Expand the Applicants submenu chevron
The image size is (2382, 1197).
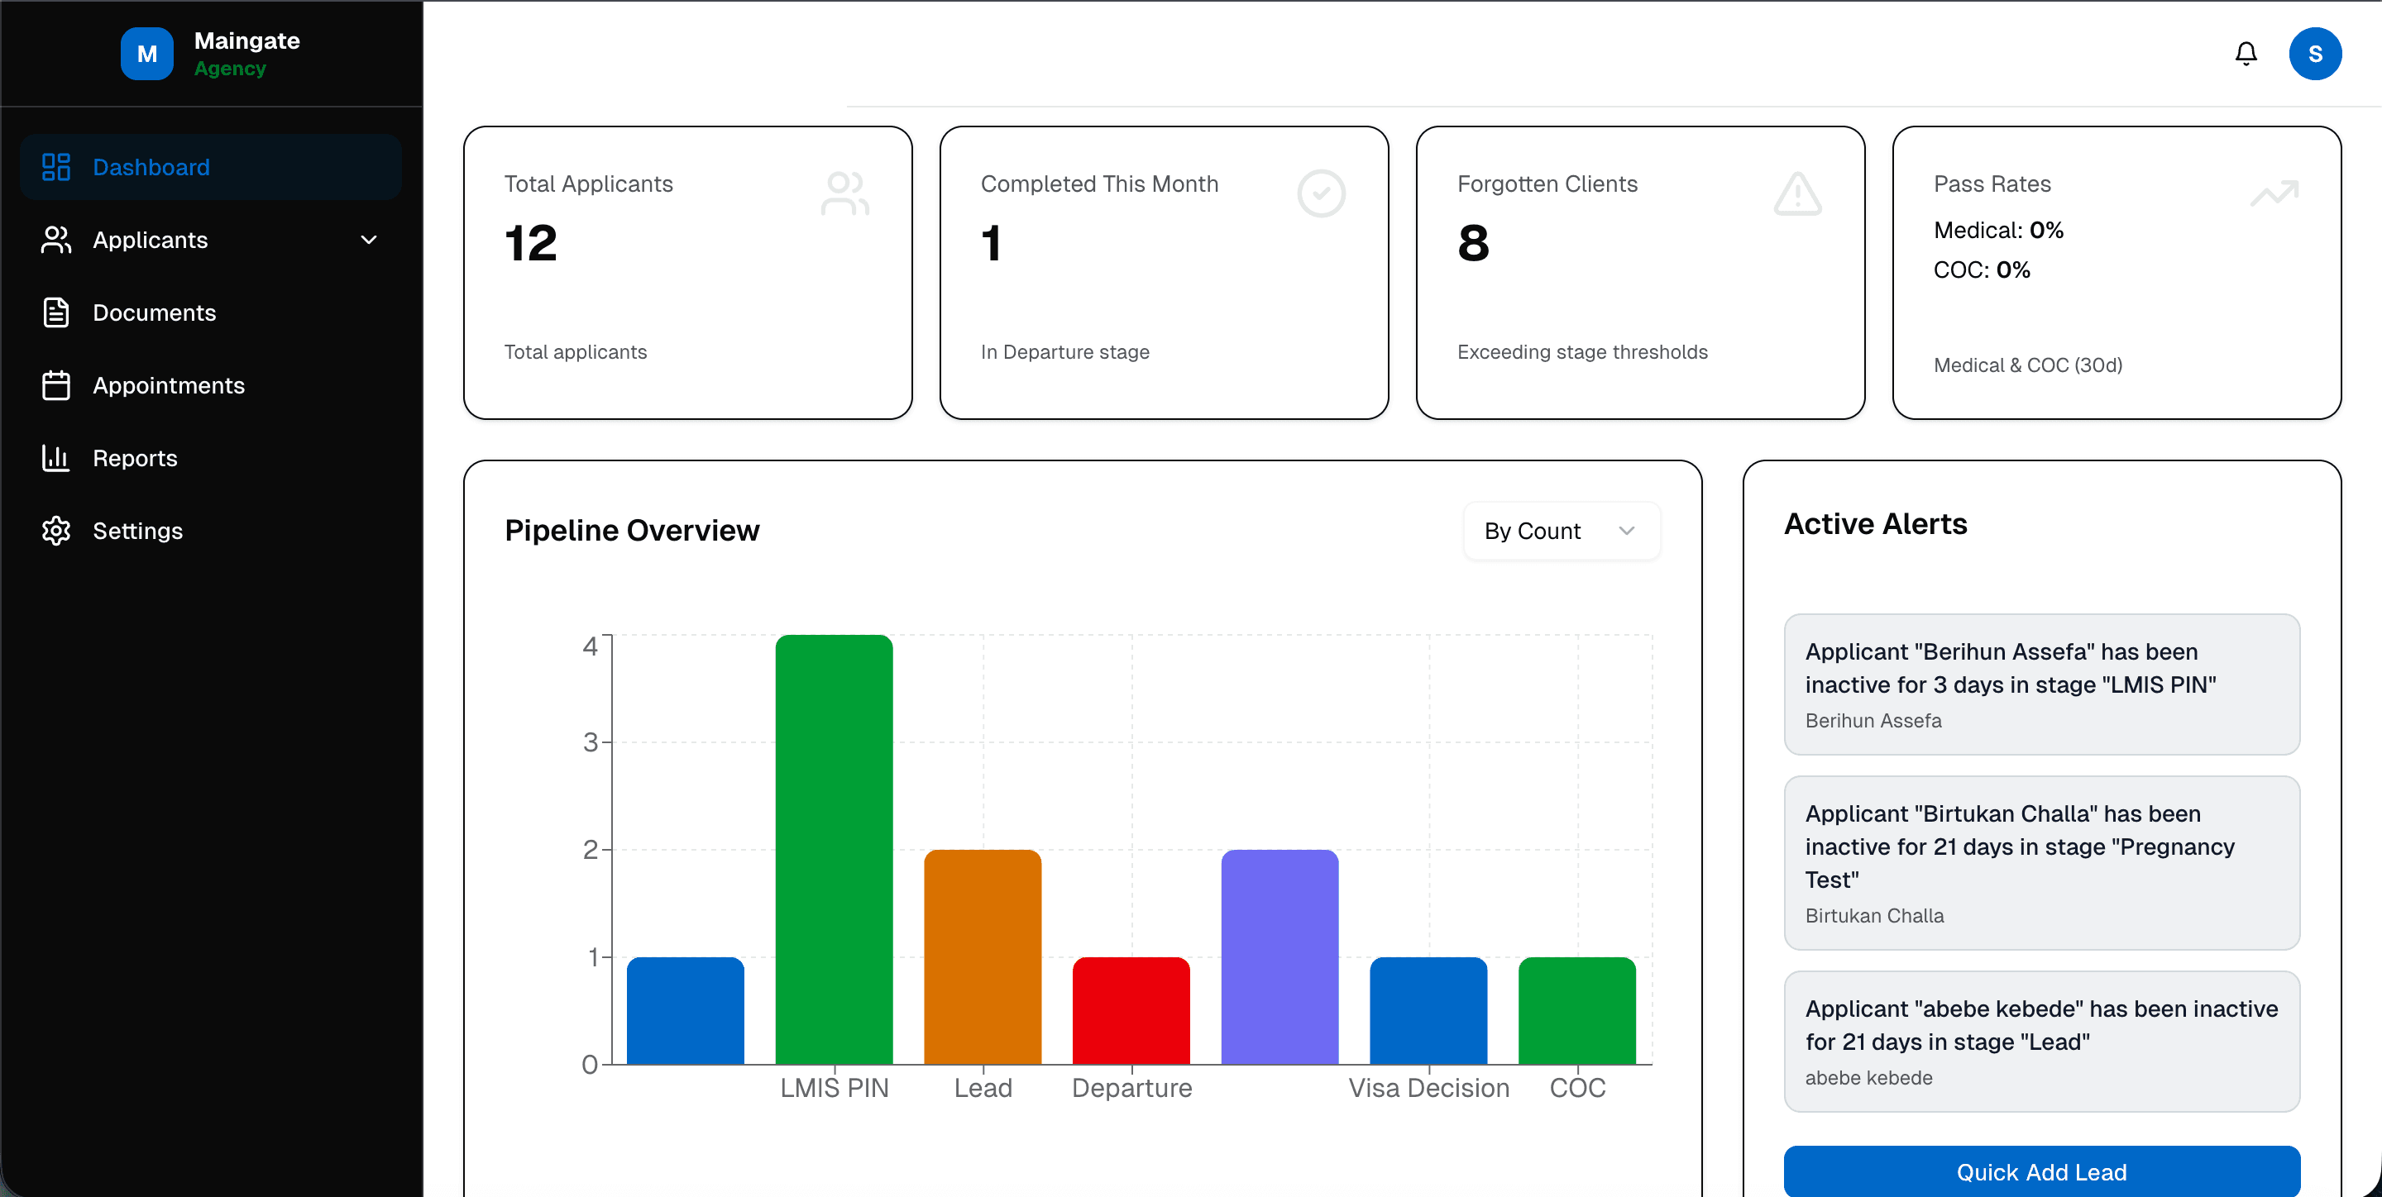[369, 241]
